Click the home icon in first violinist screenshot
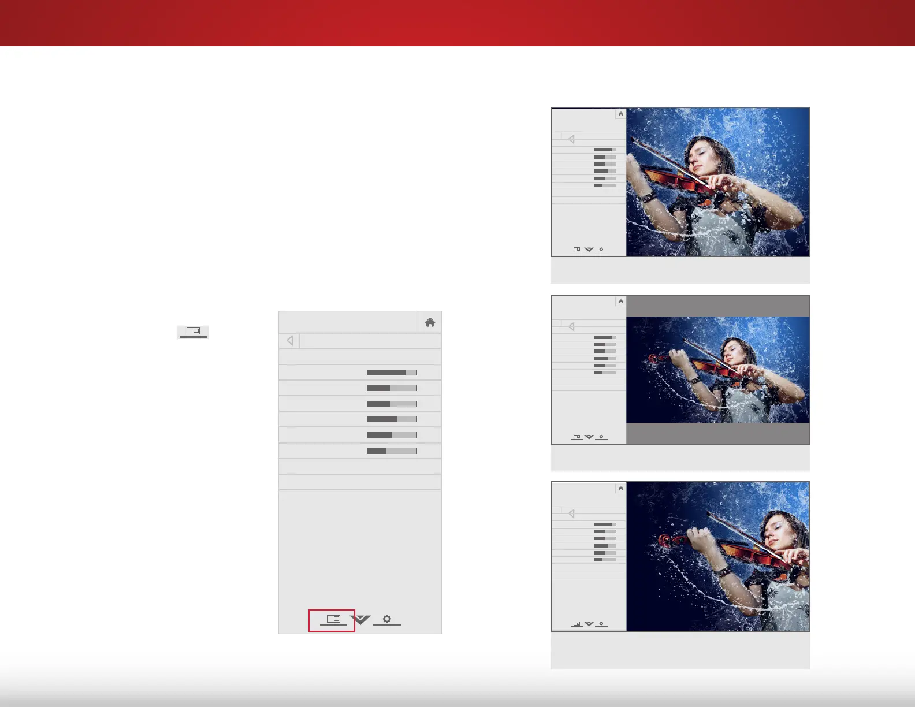 click(620, 114)
